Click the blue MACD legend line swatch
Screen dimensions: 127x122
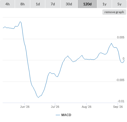tap(58, 115)
